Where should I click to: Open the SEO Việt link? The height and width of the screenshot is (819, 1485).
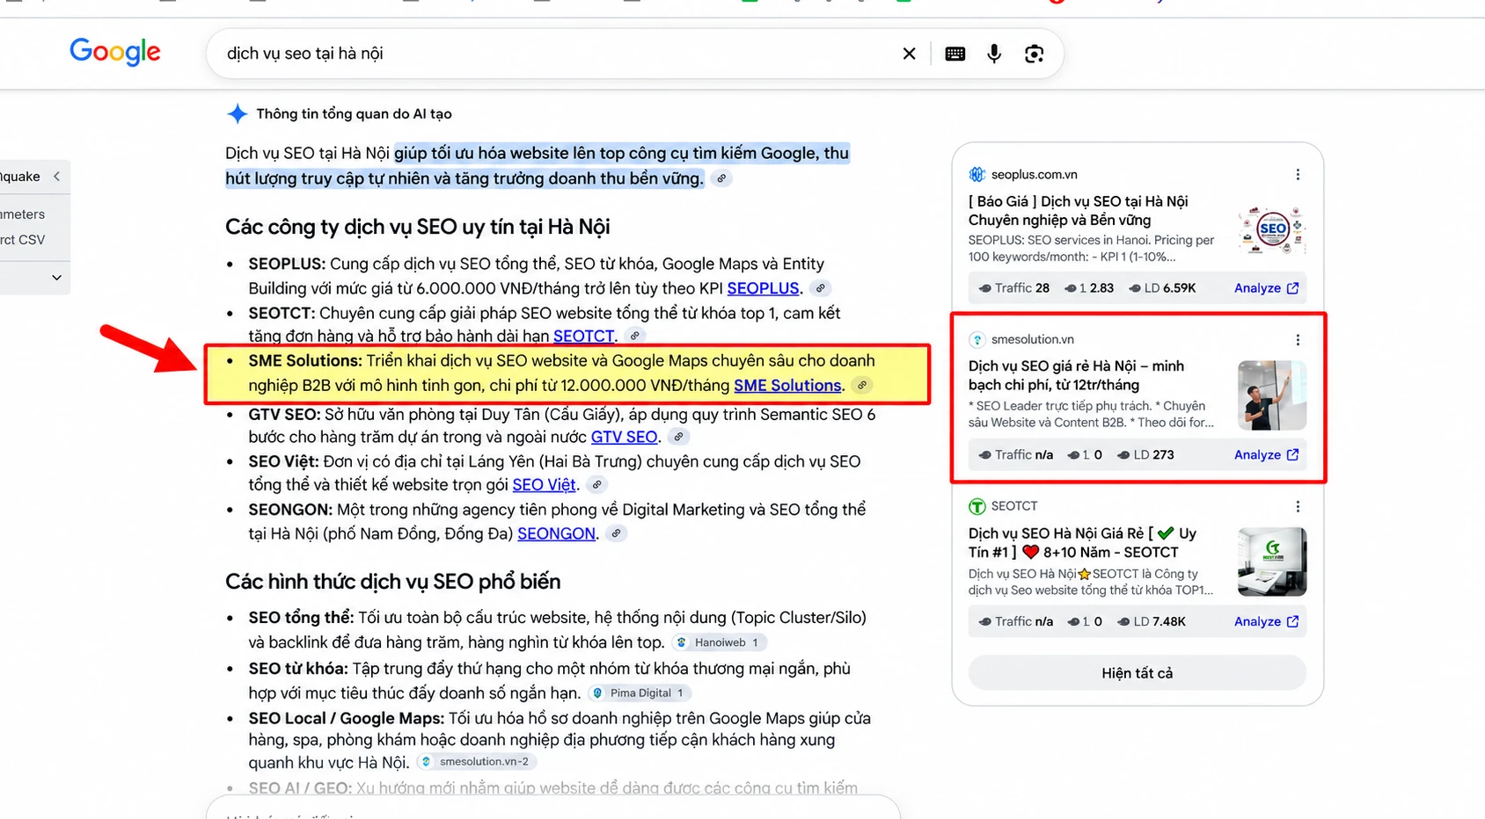pyautogui.click(x=544, y=484)
